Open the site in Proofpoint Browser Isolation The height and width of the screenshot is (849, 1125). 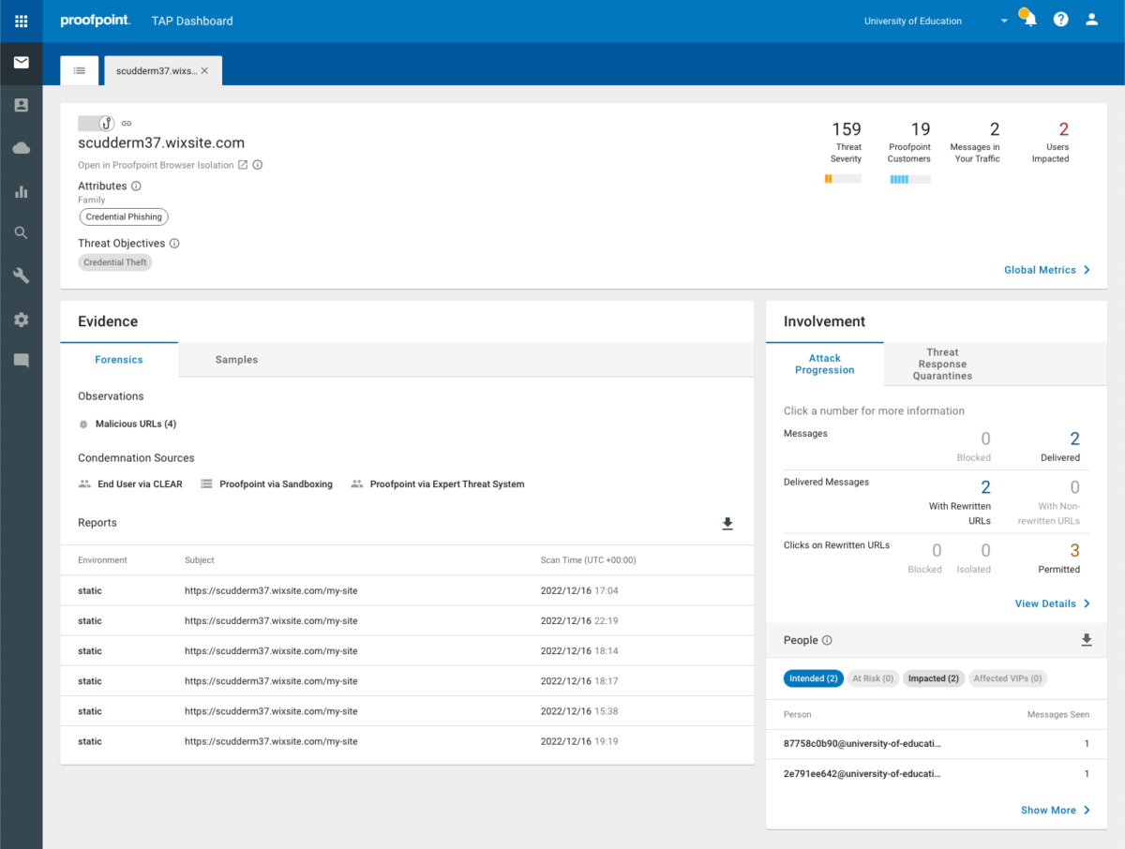154,164
